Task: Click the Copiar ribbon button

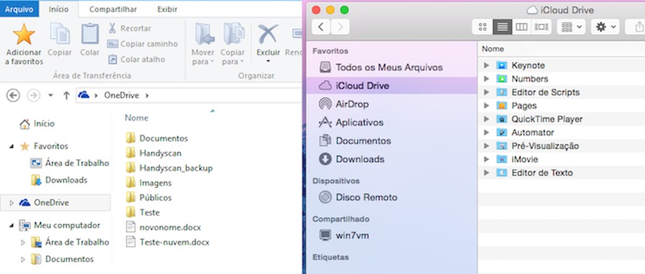Action: coord(60,40)
